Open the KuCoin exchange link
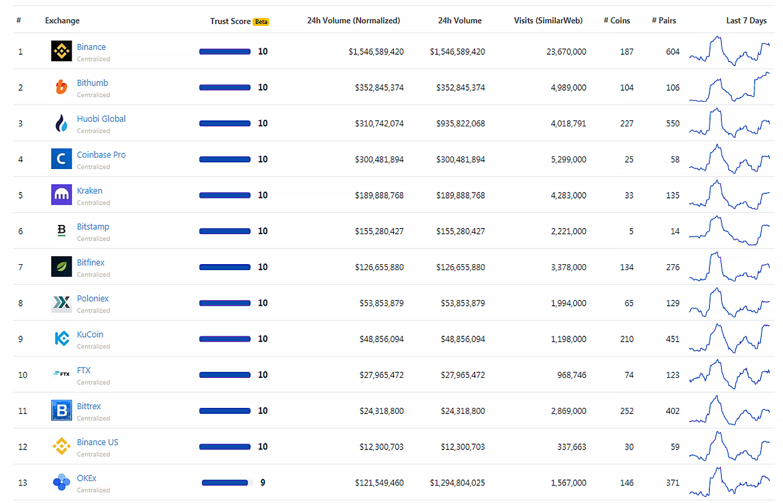 click(x=90, y=335)
